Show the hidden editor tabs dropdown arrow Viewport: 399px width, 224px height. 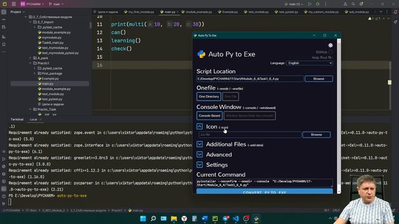coord(381,12)
